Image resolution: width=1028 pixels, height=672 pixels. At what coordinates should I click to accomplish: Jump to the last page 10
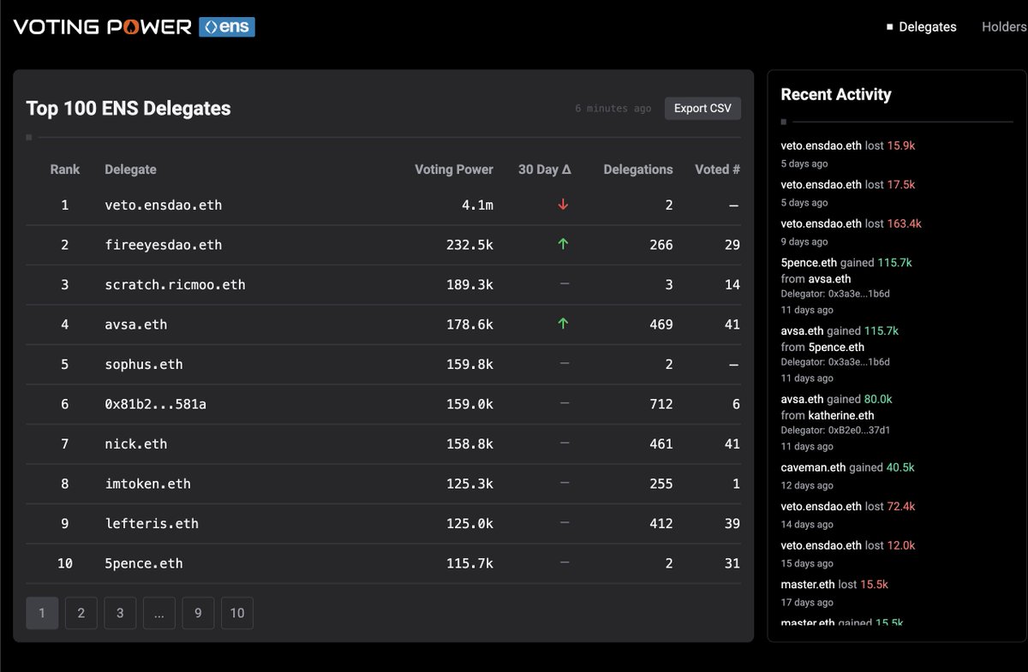[x=236, y=613]
